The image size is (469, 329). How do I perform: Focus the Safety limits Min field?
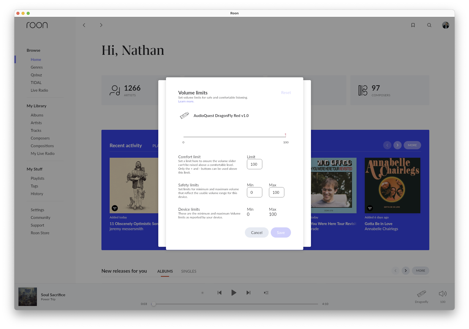point(254,192)
